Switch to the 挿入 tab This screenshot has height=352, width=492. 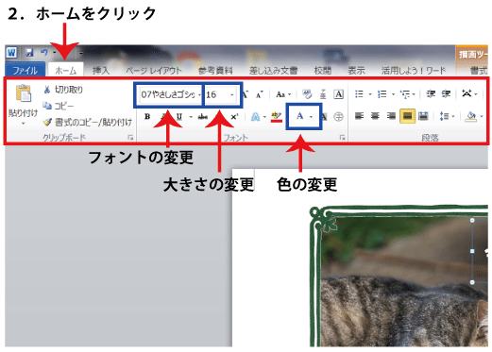pyautogui.click(x=101, y=71)
